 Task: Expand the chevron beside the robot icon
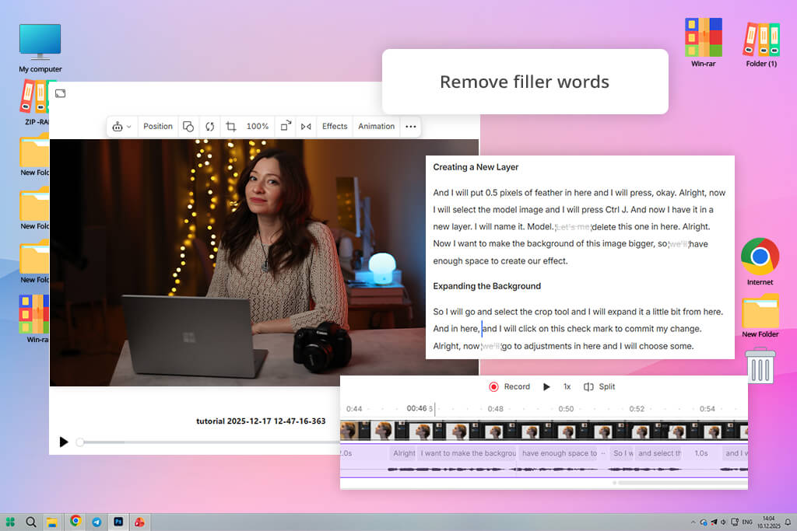coord(129,127)
